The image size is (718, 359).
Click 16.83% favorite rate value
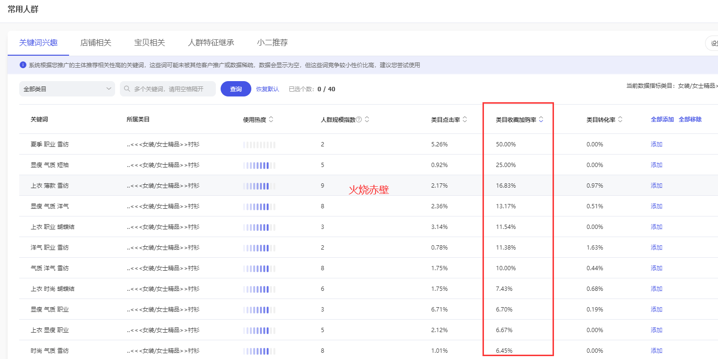click(506, 186)
